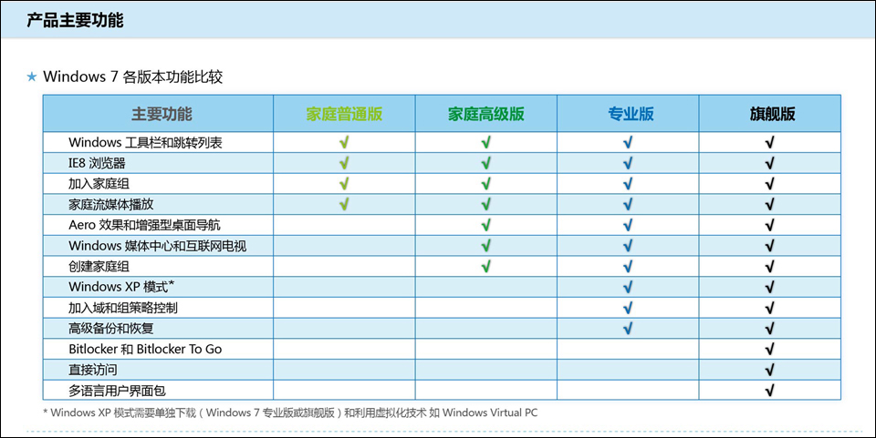
Task: Click the Windows XP 模式* row label
Action: (x=121, y=287)
